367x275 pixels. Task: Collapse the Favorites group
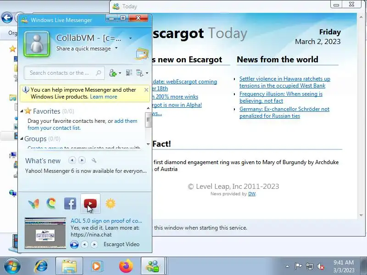point(22,111)
